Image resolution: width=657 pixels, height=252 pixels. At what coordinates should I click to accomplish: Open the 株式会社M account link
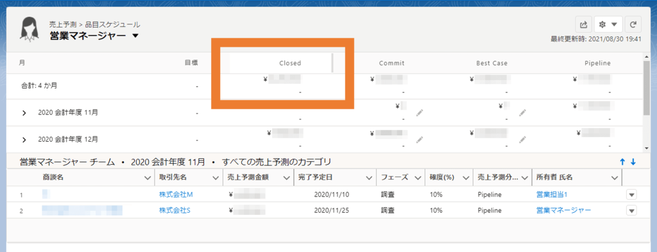176,195
